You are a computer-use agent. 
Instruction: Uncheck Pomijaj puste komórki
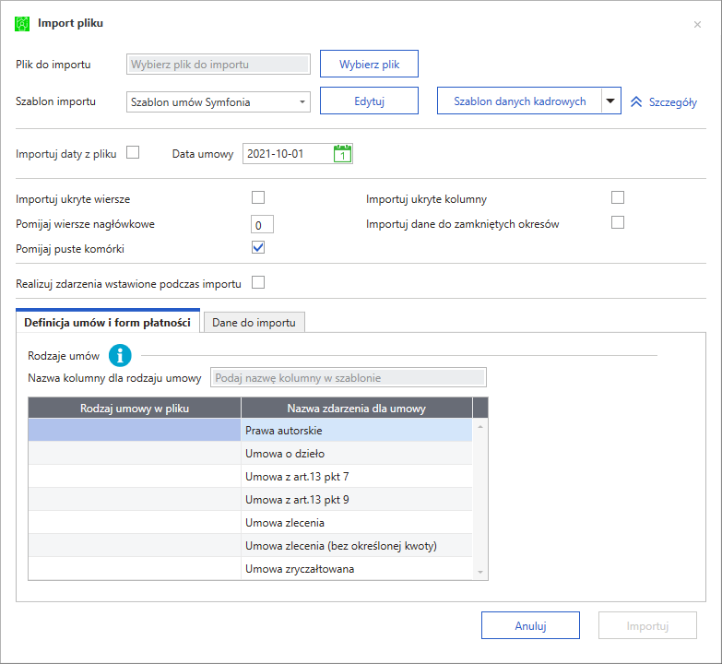pyautogui.click(x=258, y=247)
